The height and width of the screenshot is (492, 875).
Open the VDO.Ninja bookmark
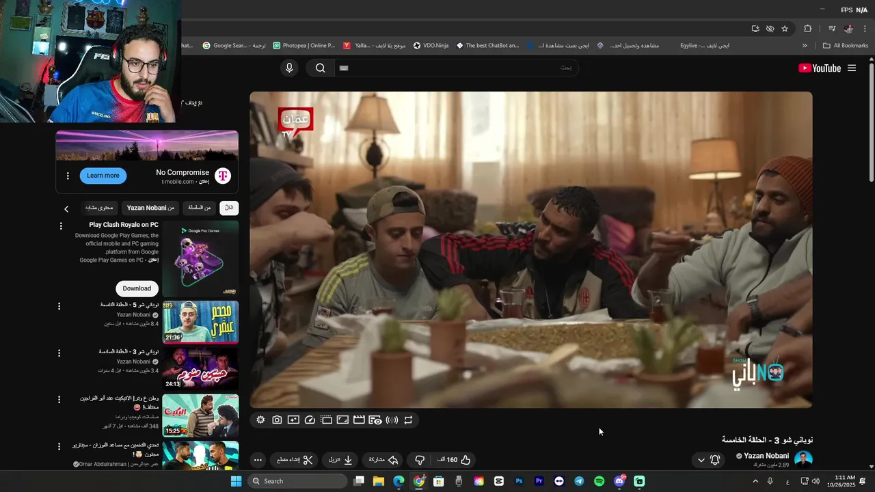pos(431,46)
